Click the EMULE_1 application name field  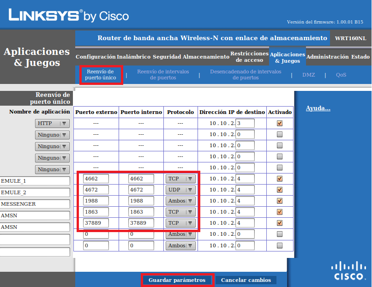(35, 181)
